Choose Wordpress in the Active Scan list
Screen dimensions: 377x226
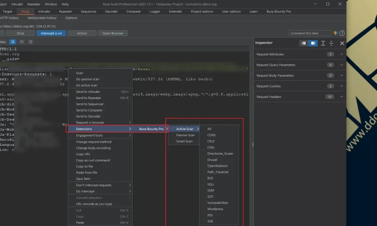click(219, 209)
